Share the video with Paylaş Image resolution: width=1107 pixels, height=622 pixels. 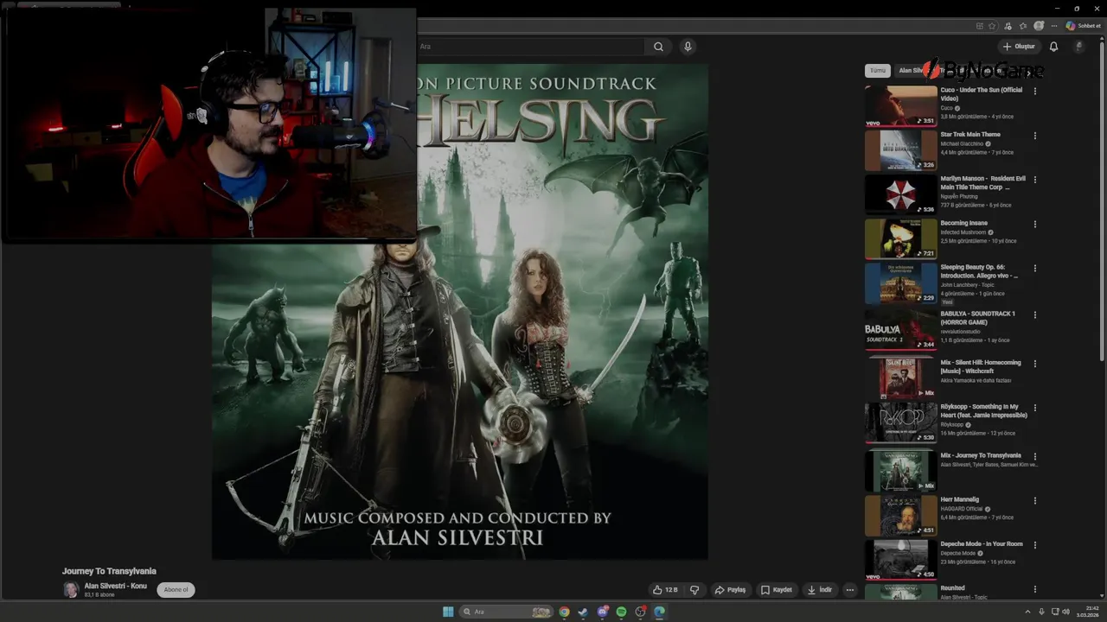(x=730, y=590)
